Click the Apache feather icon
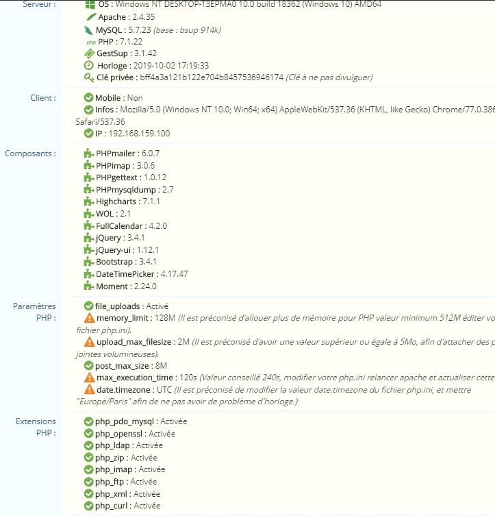Image resolution: width=495 pixels, height=516 pixels. (91, 16)
